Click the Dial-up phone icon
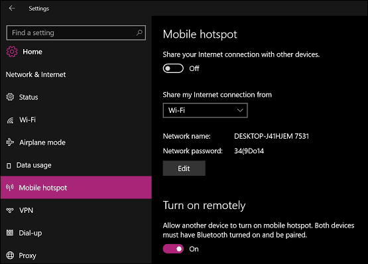 pos(10,233)
